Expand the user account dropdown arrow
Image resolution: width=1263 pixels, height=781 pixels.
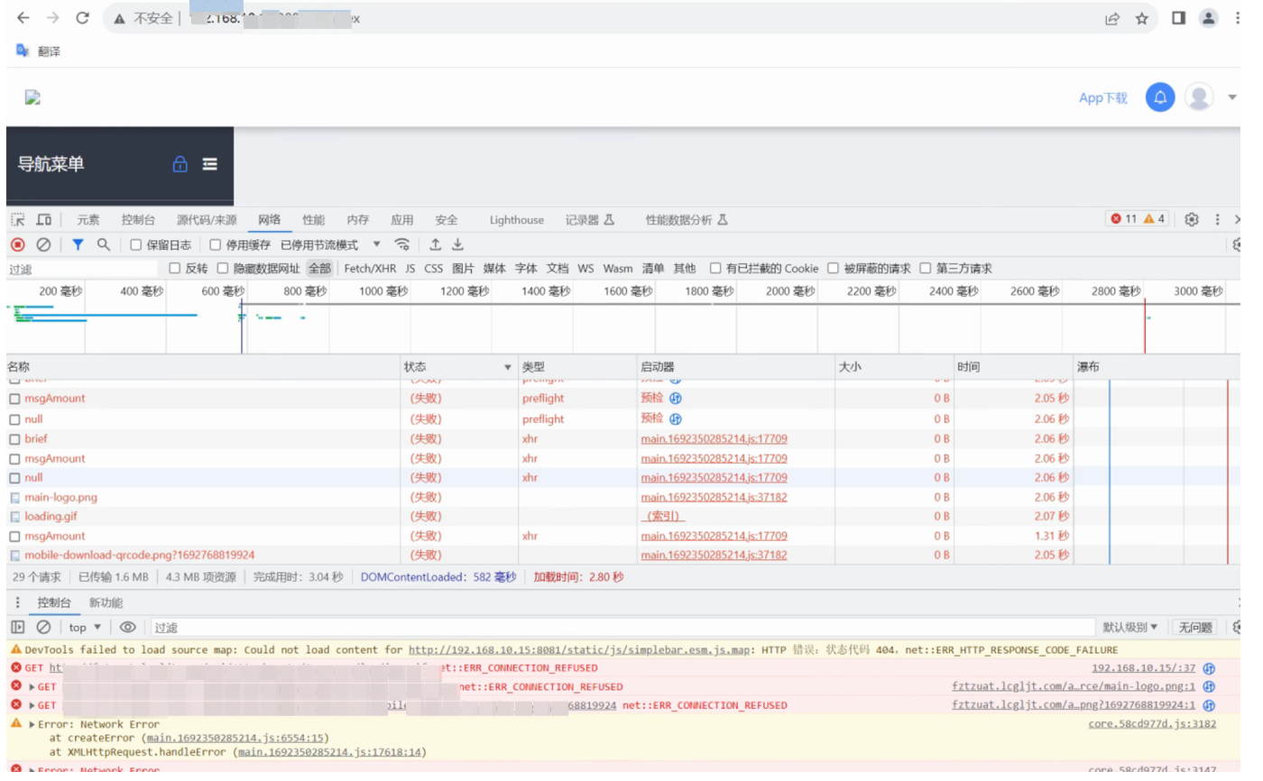tap(1232, 97)
